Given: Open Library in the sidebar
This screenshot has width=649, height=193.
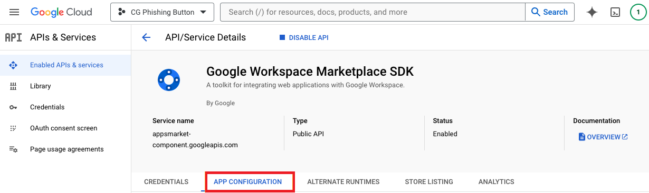Looking at the screenshot, I should point(65,86).
